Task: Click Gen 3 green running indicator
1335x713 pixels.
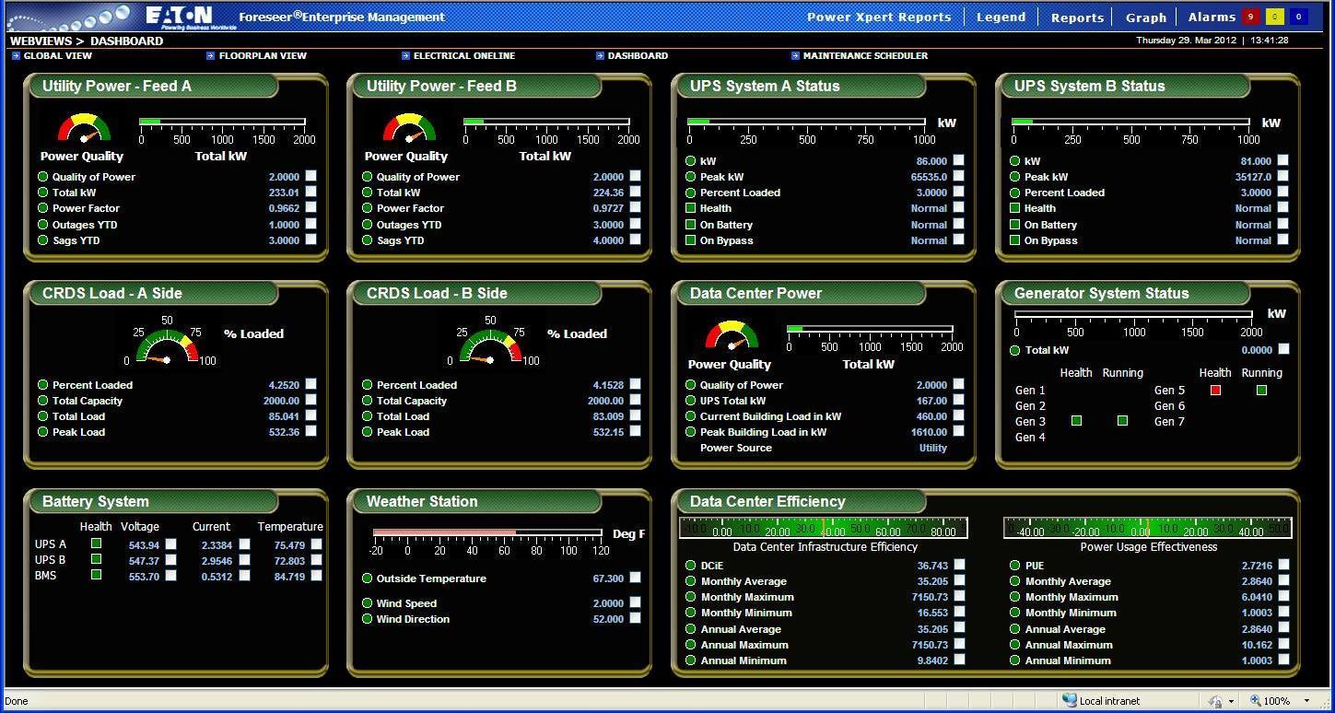Action: 1122,421
